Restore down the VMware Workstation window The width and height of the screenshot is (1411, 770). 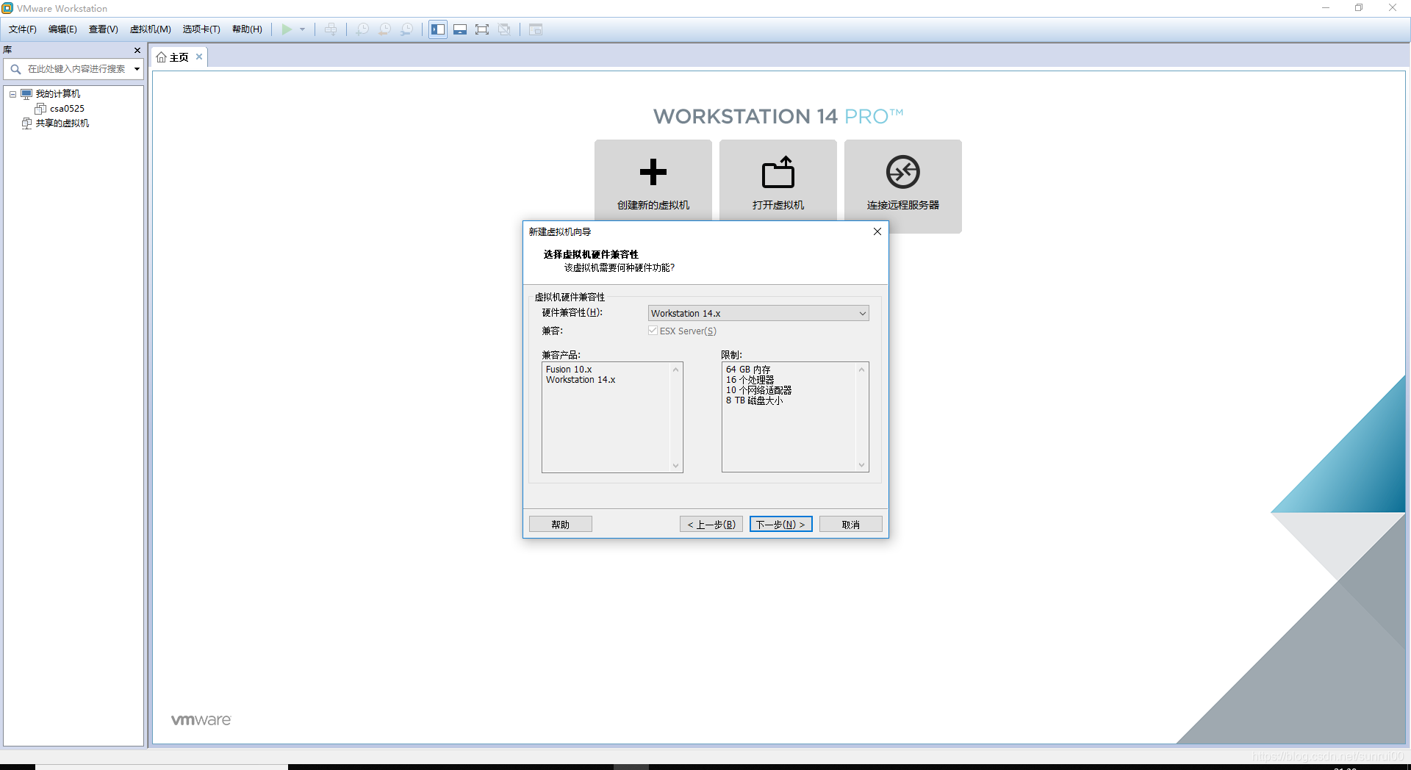[1359, 8]
